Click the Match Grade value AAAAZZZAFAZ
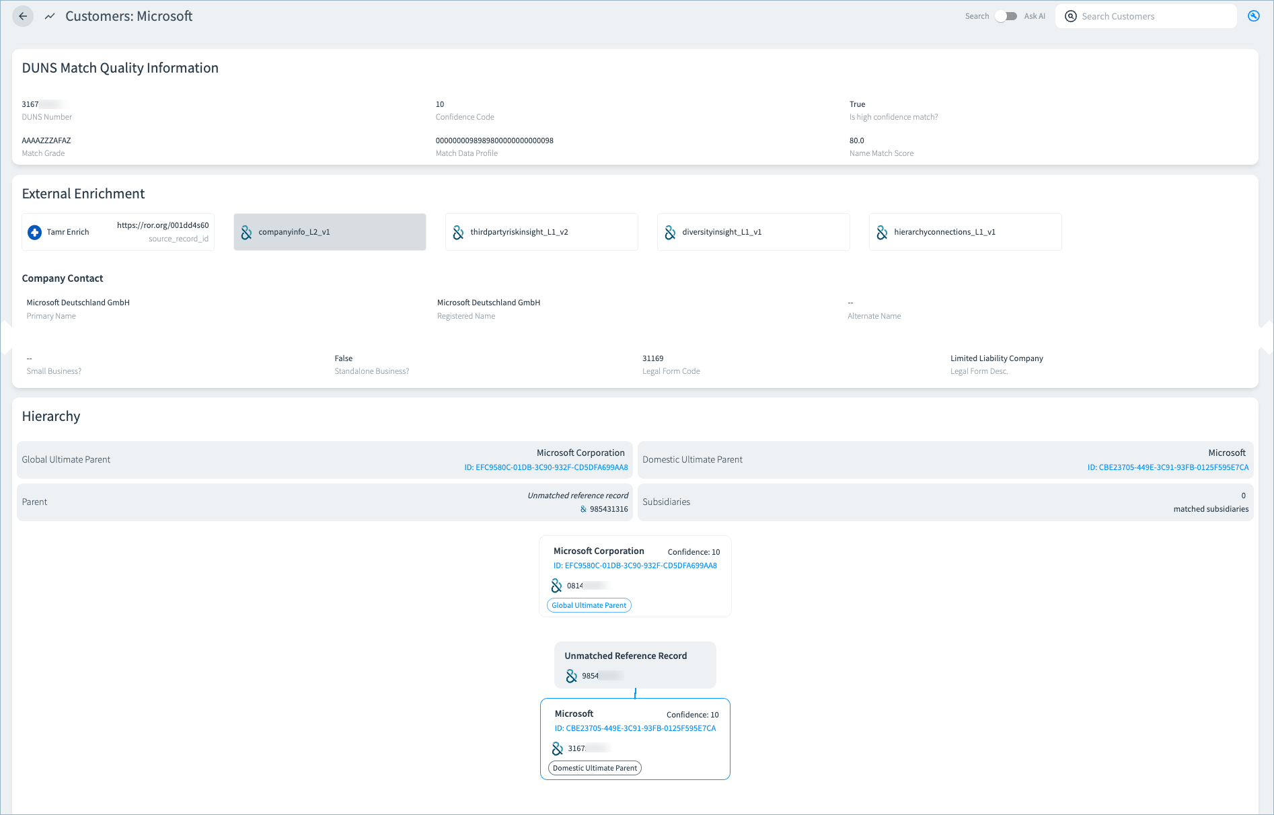 coord(46,141)
